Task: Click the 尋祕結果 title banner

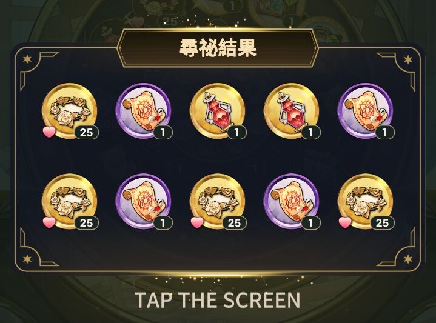Action: coord(218,48)
